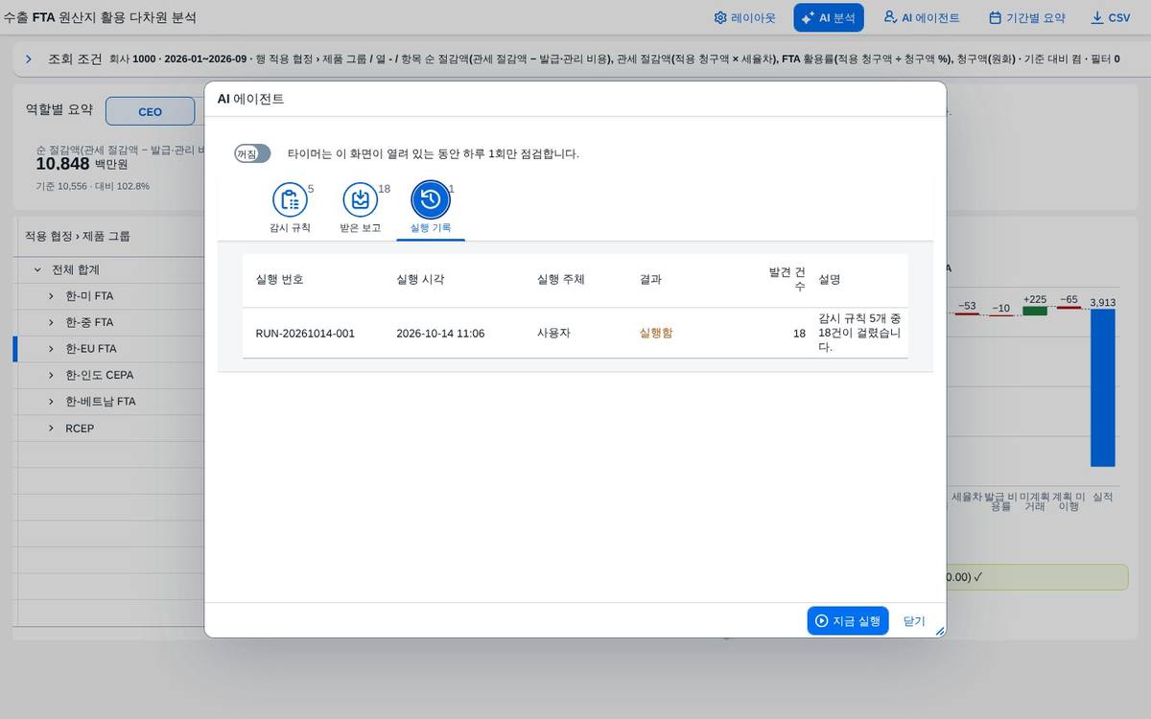Click the 10,848 백만원 KPI value
Screen dimensions: 1151x719
pos(82,164)
